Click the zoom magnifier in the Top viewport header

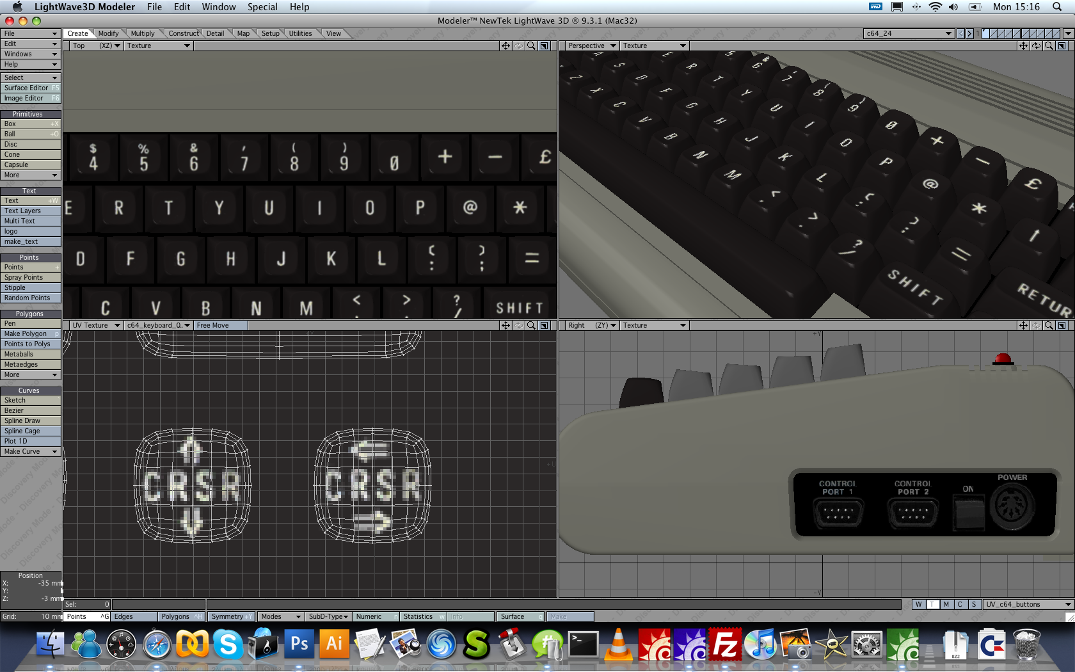531,45
